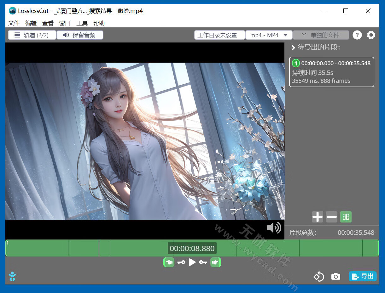
Task: Jump to next keyframe
Action: tap(203, 262)
